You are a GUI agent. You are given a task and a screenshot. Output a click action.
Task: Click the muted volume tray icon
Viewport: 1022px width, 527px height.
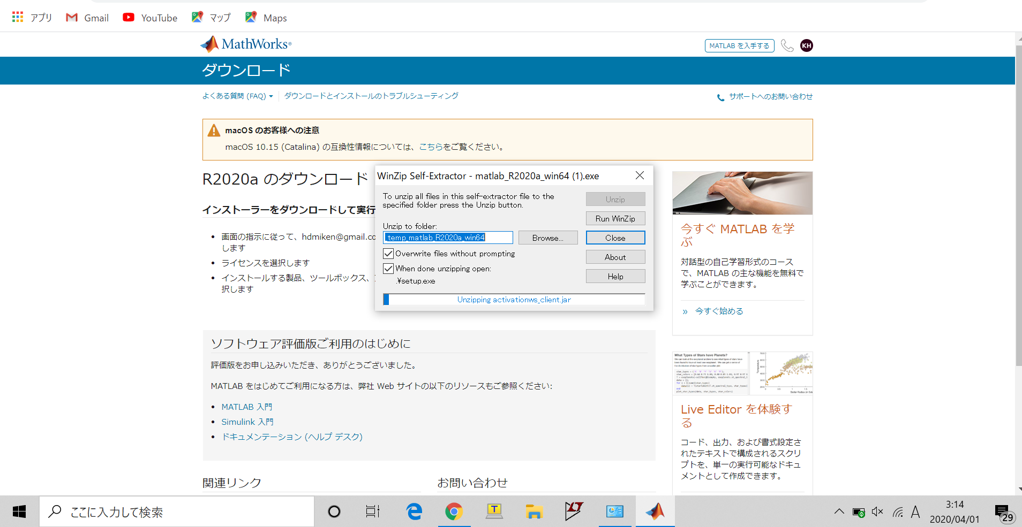877,512
